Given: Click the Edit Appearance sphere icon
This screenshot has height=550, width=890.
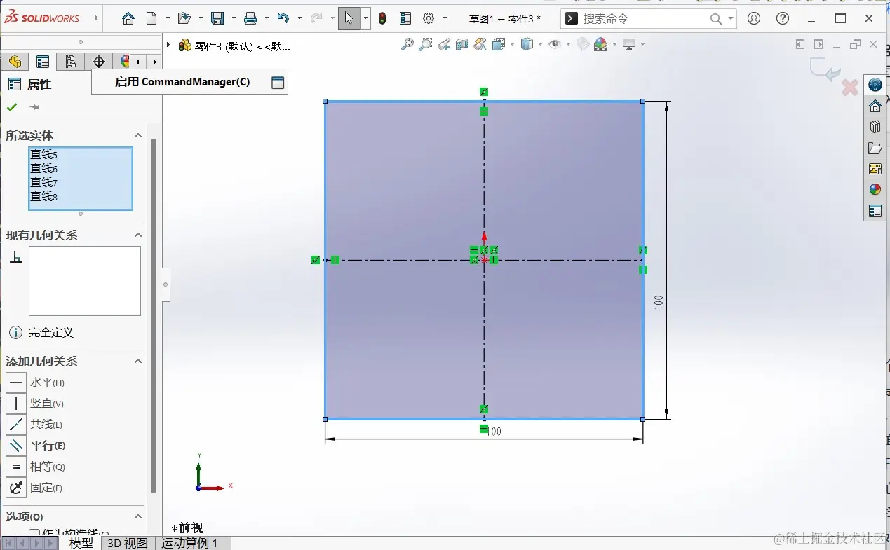Looking at the screenshot, I should pos(583,45).
